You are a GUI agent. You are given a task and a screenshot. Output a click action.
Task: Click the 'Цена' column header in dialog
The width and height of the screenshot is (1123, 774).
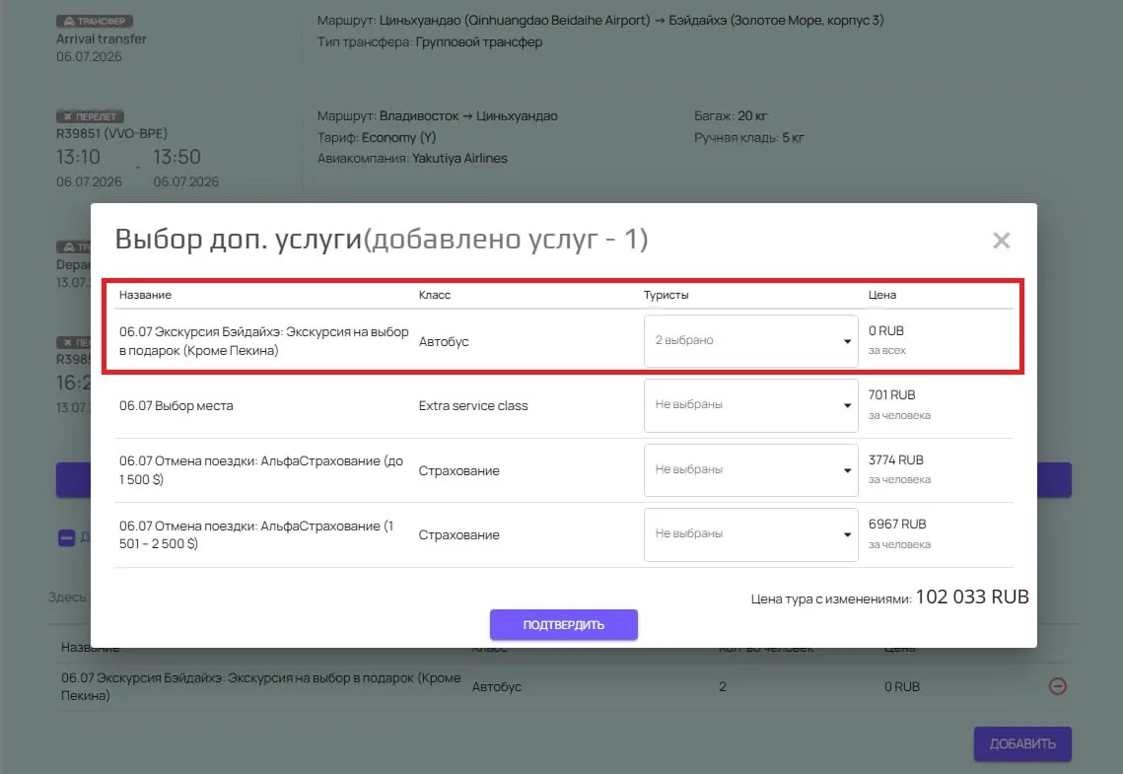point(881,295)
